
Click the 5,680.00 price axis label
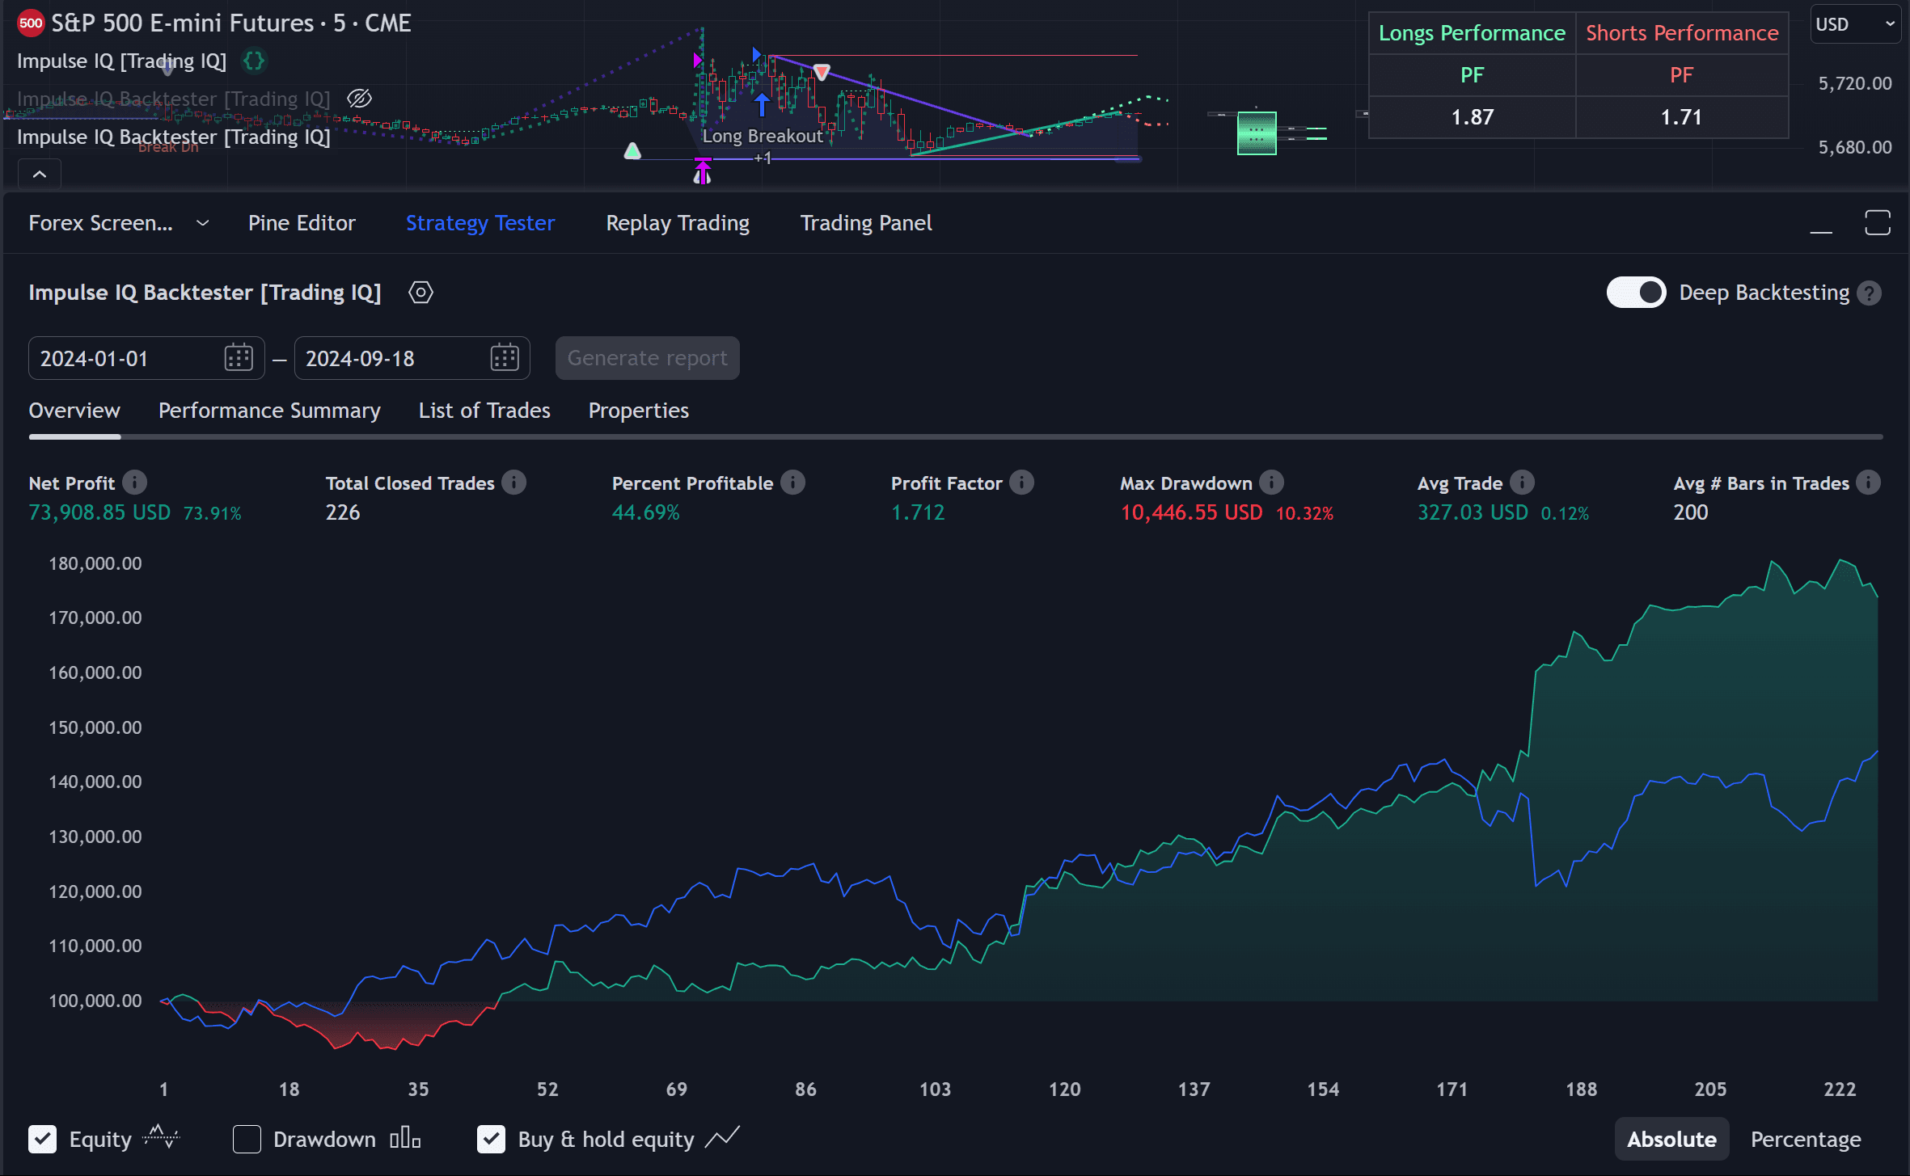(1855, 147)
